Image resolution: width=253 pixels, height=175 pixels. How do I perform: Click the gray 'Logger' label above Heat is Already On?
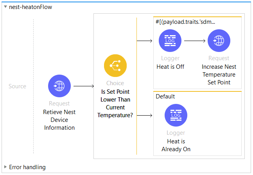tap(176, 133)
